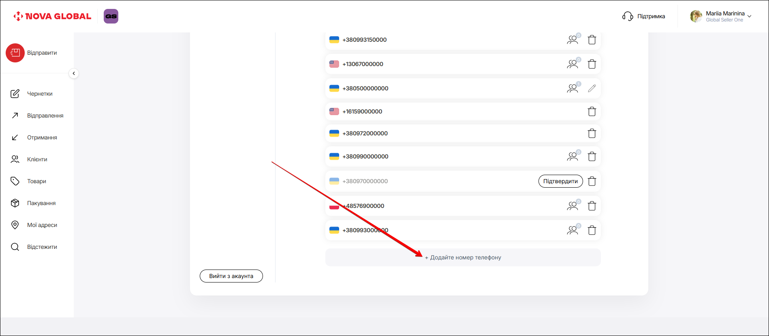Click contacts icon for +13067000000

click(572, 64)
